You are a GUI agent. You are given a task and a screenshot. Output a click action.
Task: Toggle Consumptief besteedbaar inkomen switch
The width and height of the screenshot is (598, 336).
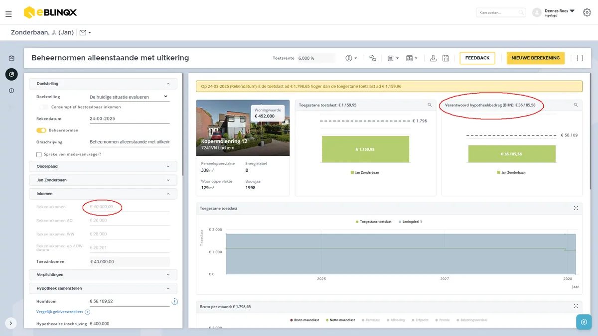[44, 107]
